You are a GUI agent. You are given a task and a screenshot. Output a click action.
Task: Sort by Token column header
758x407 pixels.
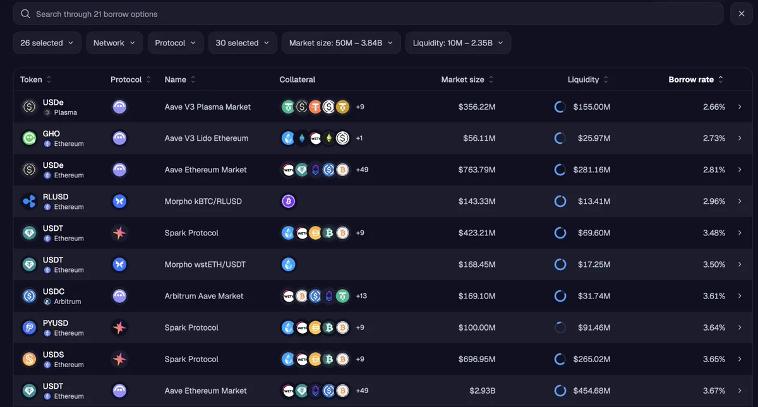pyautogui.click(x=36, y=80)
